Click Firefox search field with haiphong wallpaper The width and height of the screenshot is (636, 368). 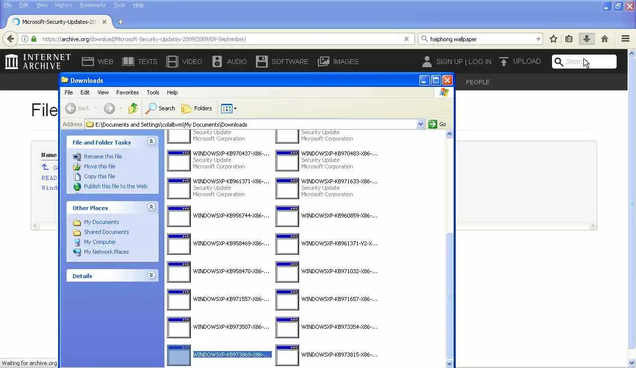point(481,39)
